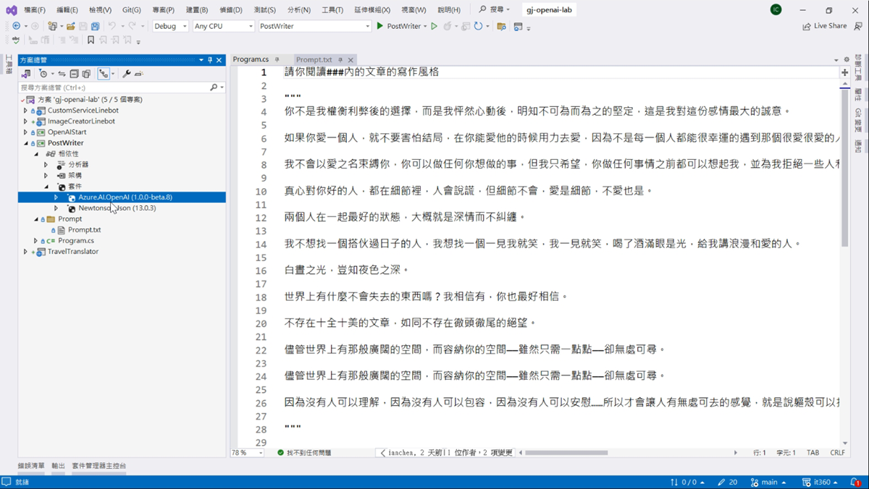Toggle pin on the Prompt.txt tab
The width and height of the screenshot is (869, 489).
tap(340, 60)
